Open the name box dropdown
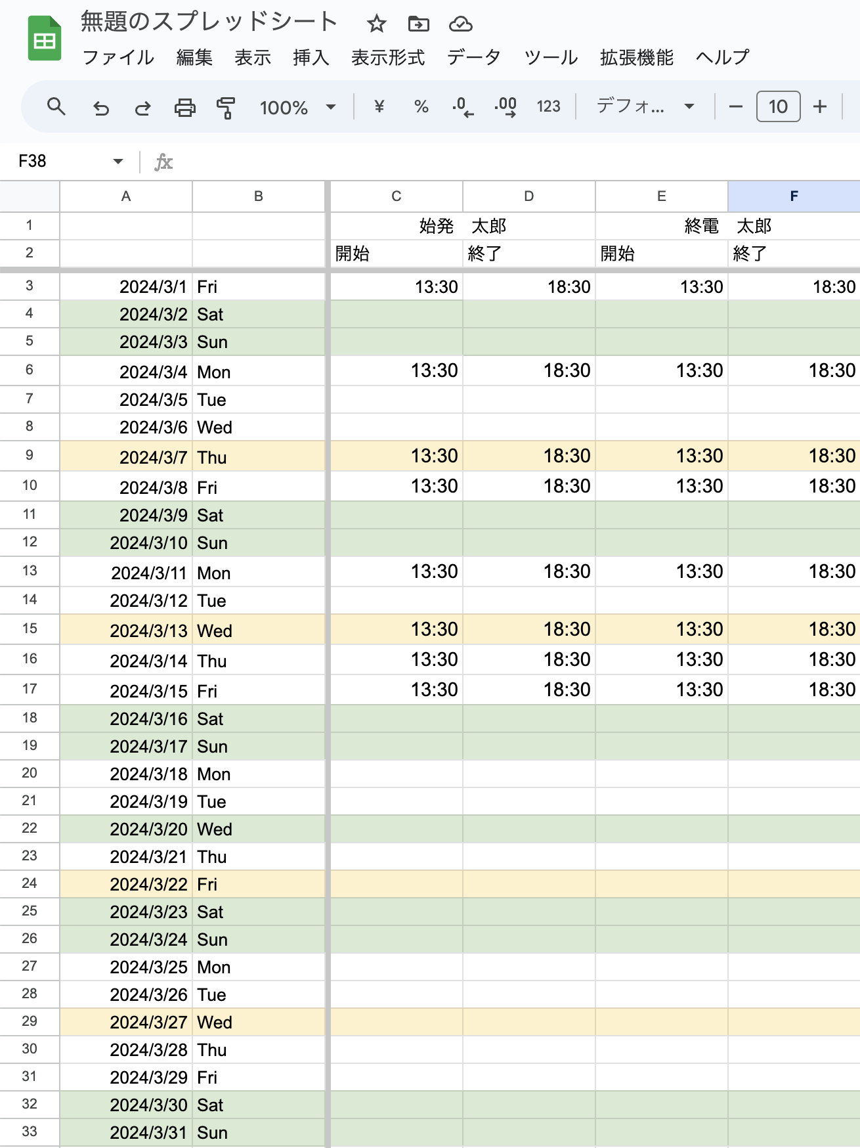The image size is (860, 1148). point(118,161)
